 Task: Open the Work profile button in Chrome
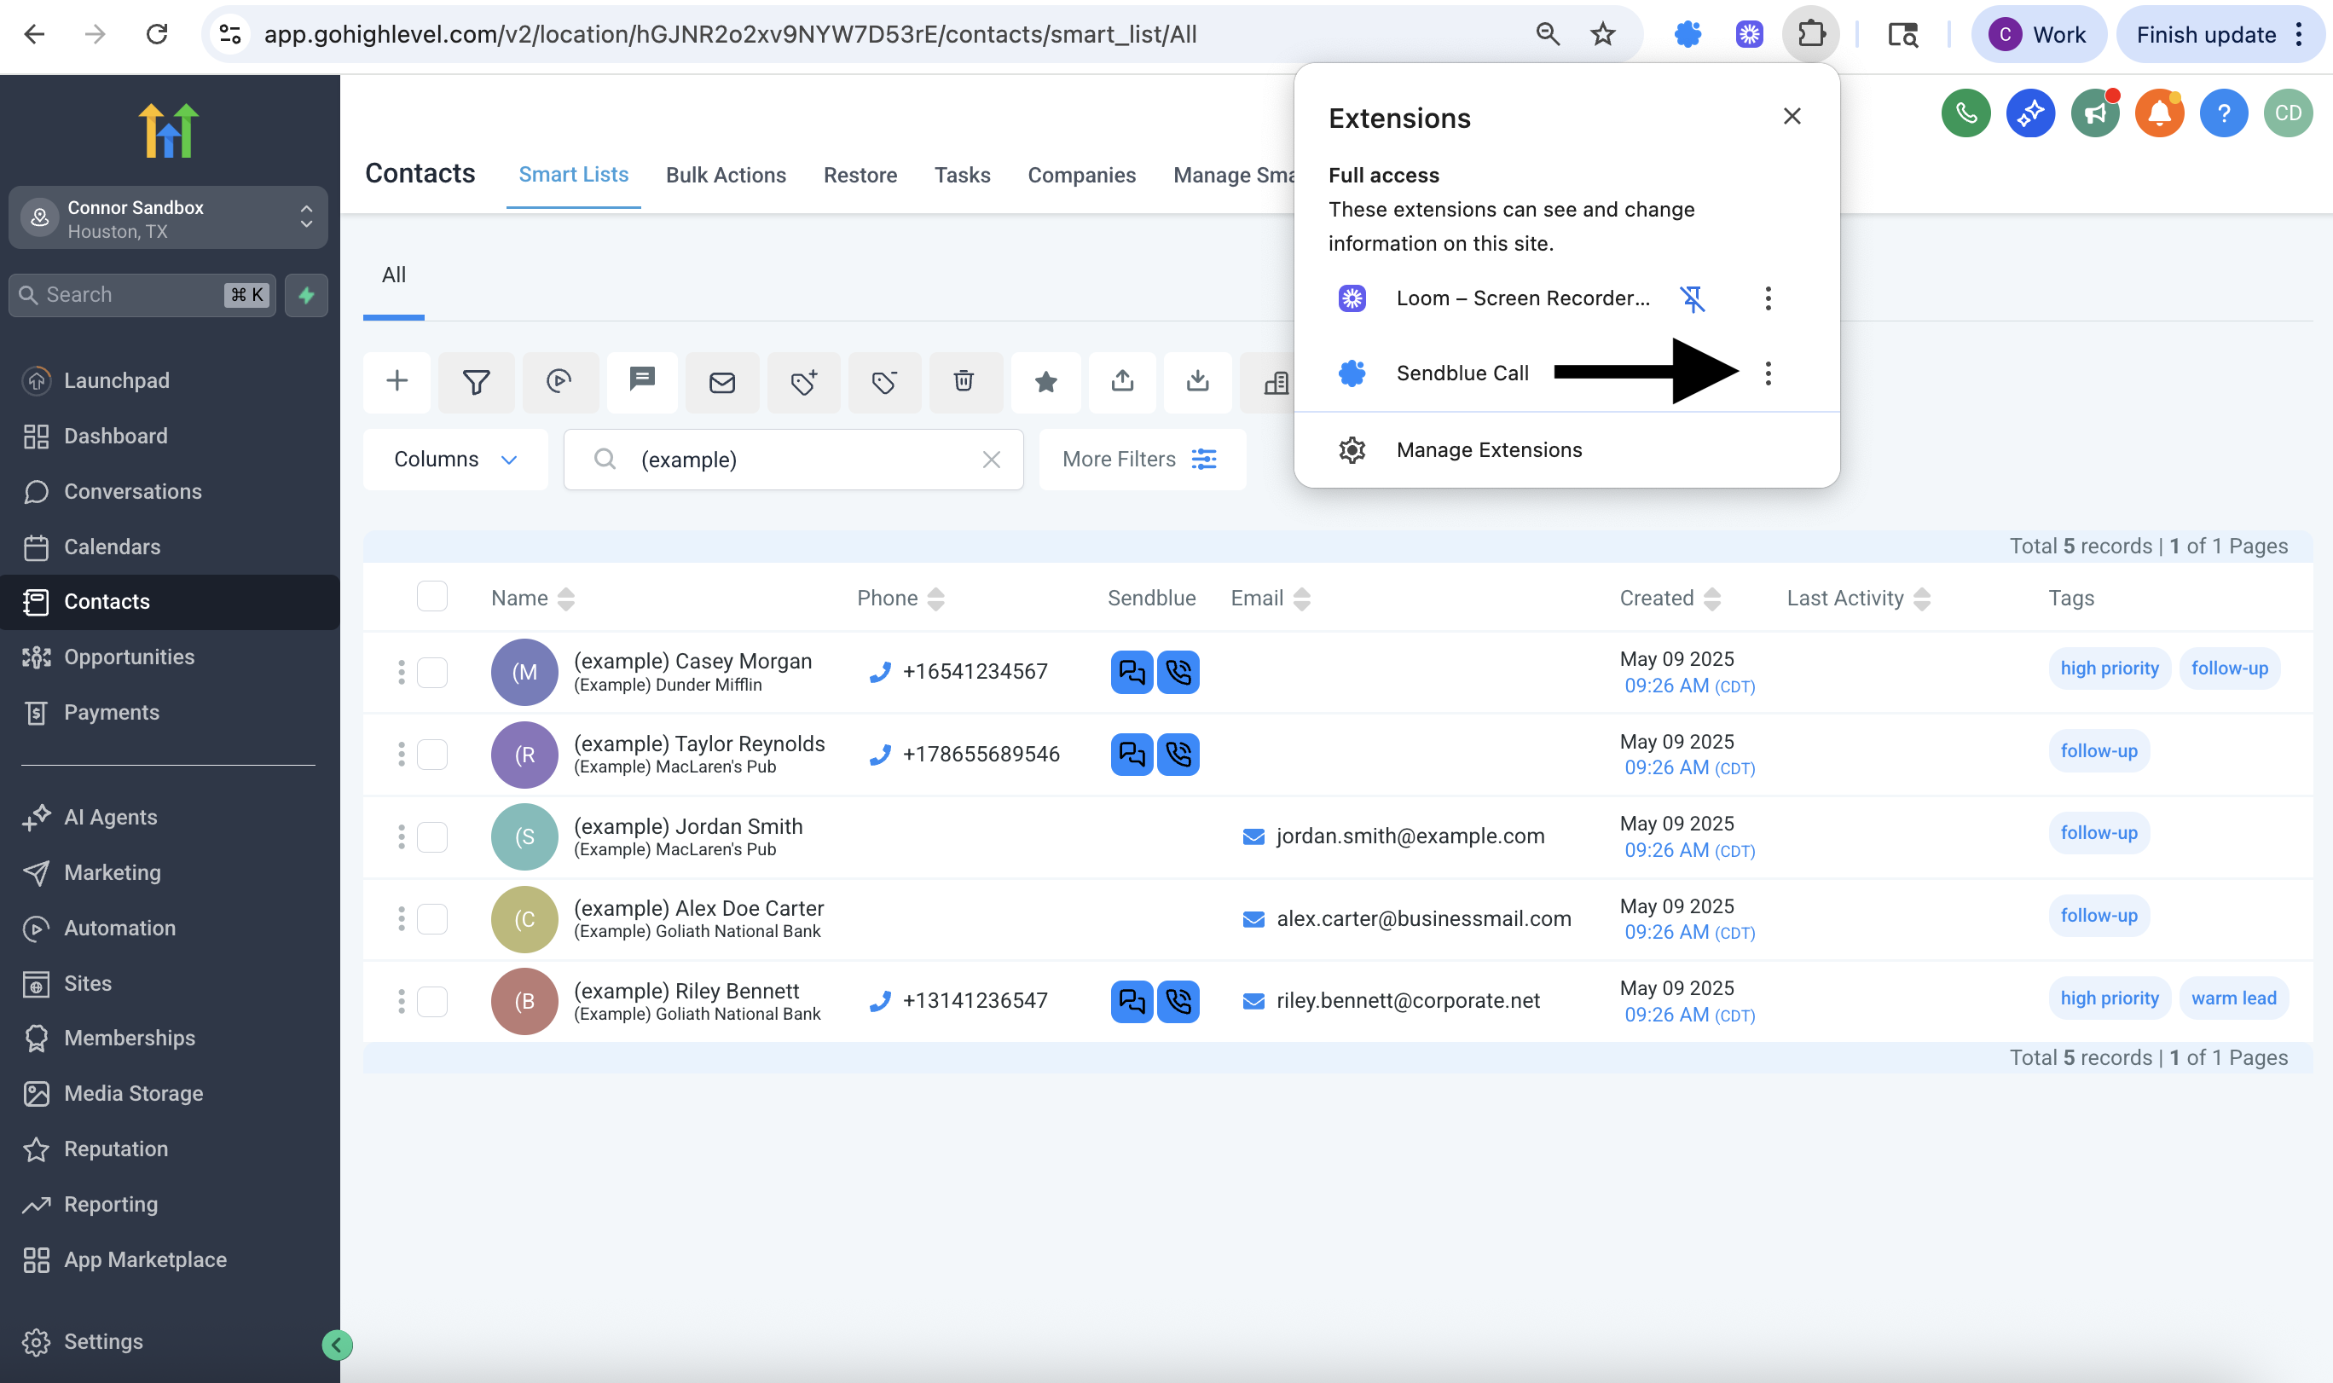pos(2039,34)
